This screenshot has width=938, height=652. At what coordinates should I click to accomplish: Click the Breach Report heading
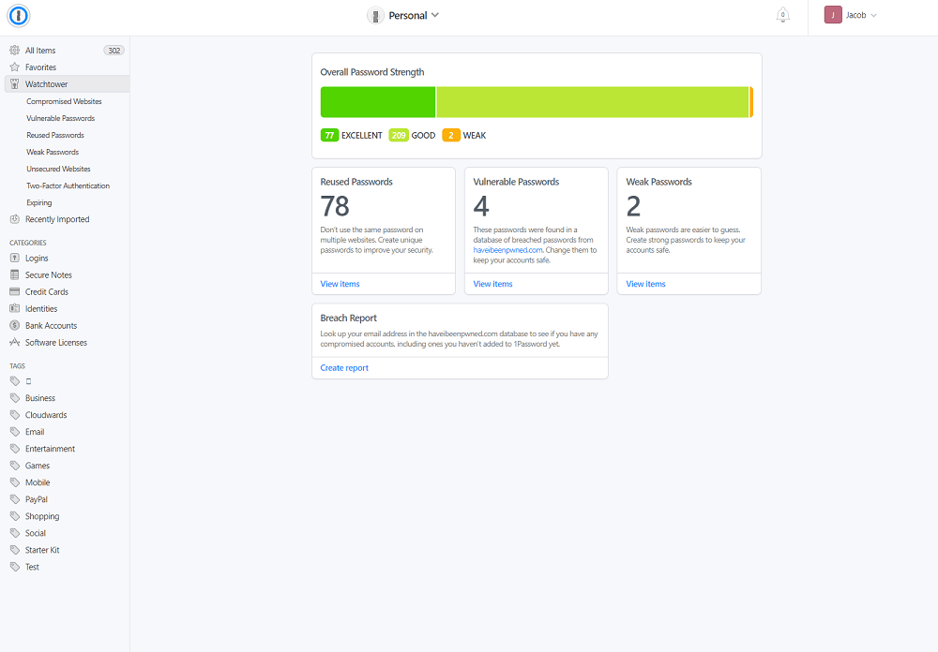click(x=348, y=318)
